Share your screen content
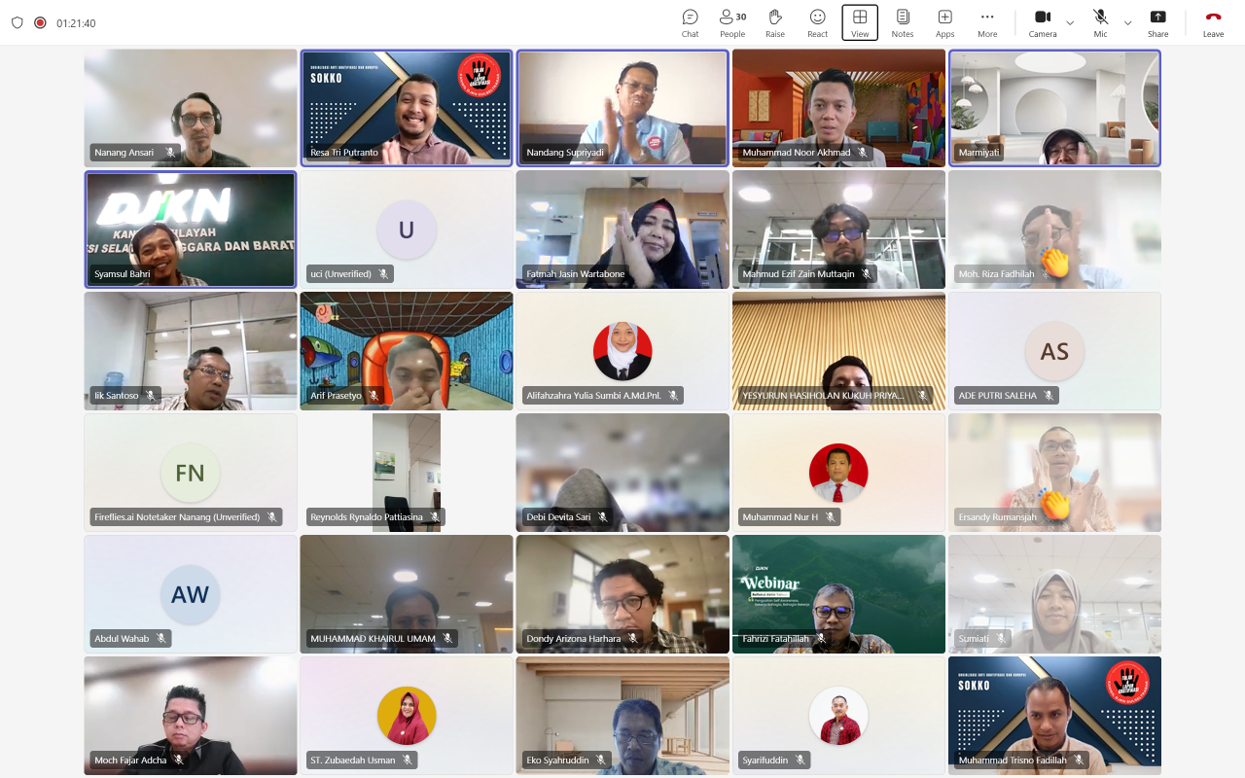This screenshot has width=1245, height=778. click(x=1157, y=22)
